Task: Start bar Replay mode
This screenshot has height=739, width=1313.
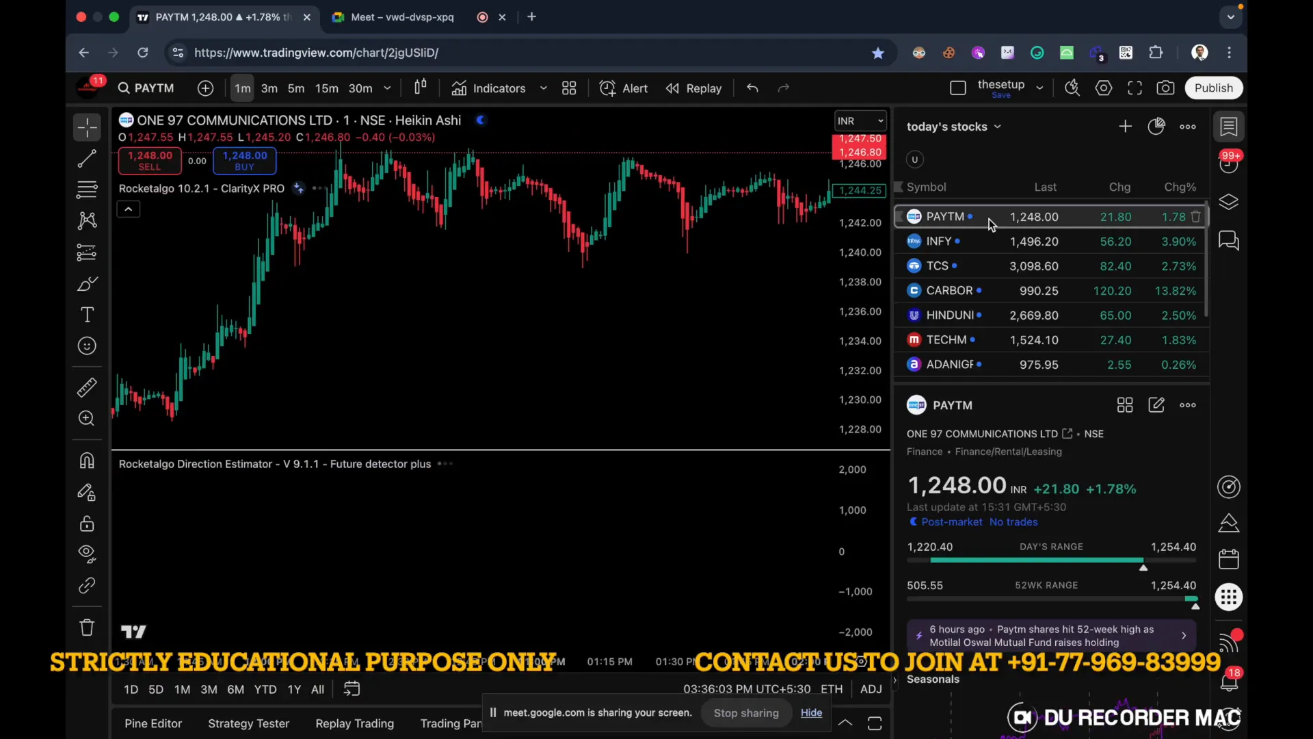Action: coord(694,88)
